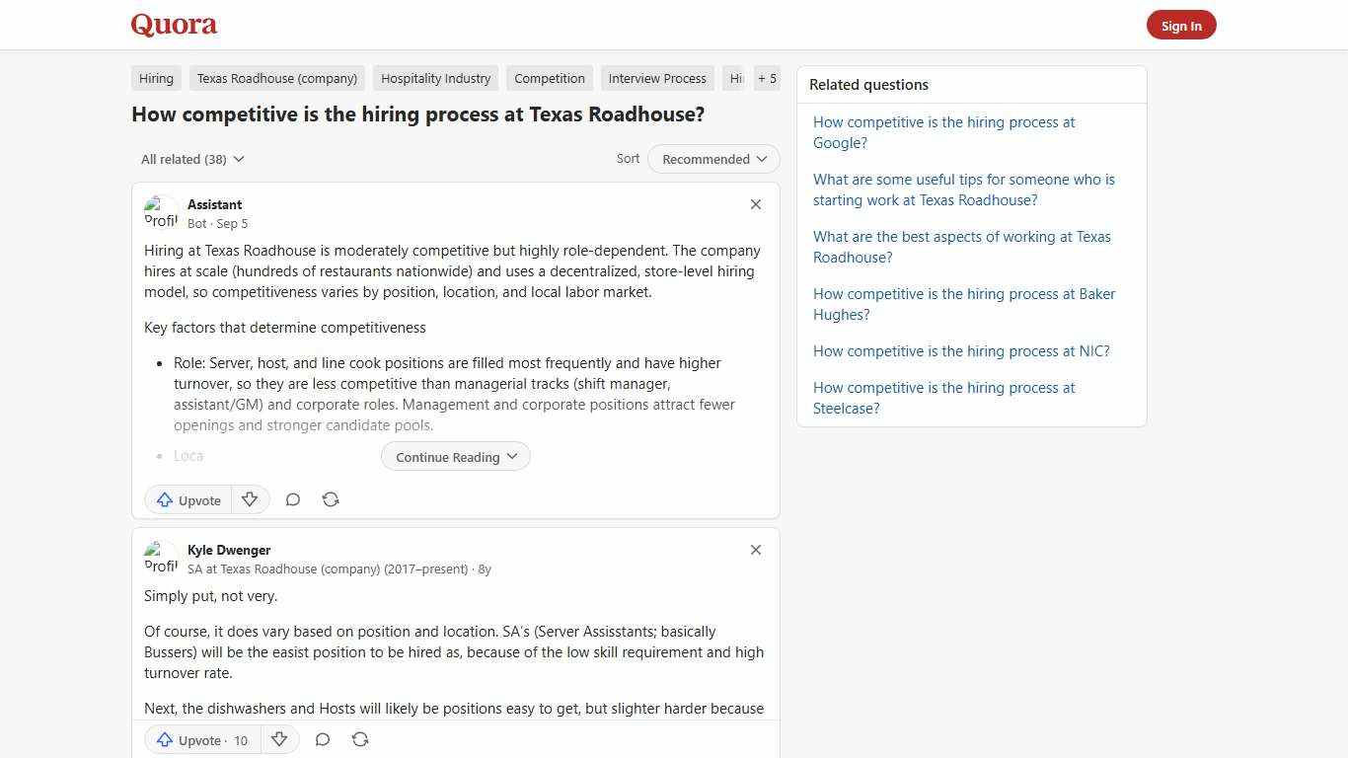Downvote Kyle Dwenger's answer
This screenshot has height=758, width=1348.
279,740
